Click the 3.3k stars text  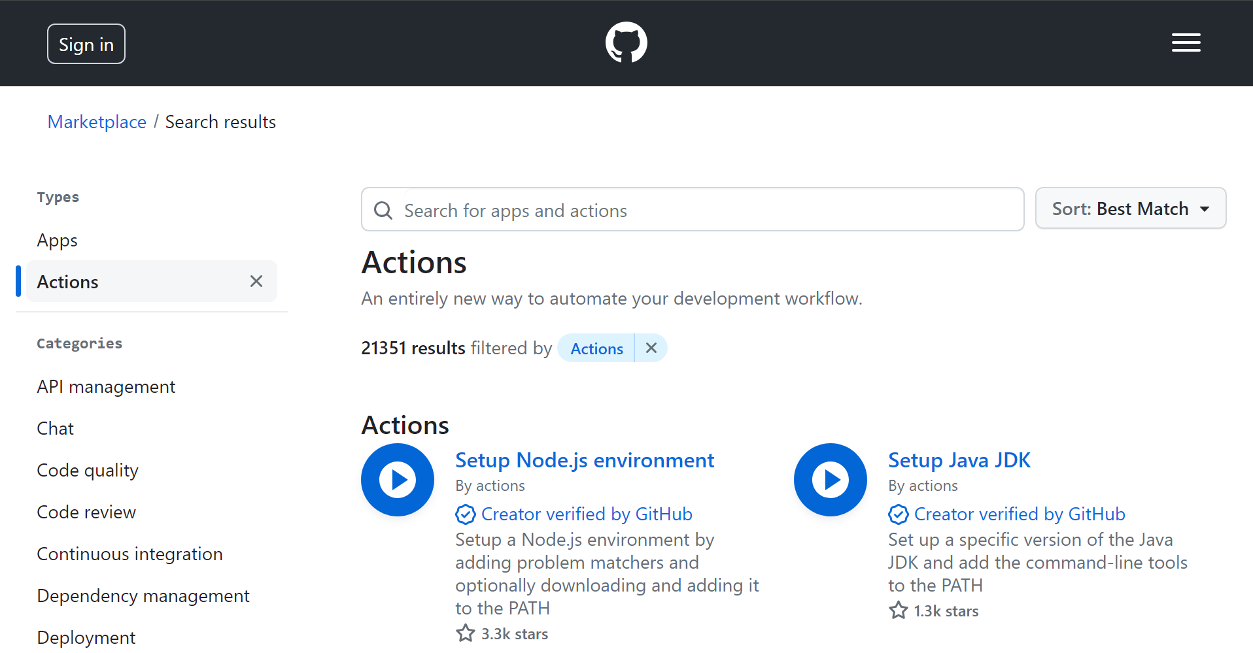tap(515, 634)
